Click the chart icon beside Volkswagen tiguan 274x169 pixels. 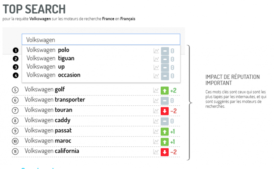(156, 59)
